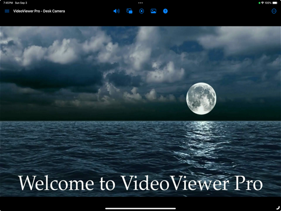Image resolution: width=281 pixels, height=211 pixels.
Task: Tap the Welcome to VideoViewer Pro text
Action: pos(140,183)
